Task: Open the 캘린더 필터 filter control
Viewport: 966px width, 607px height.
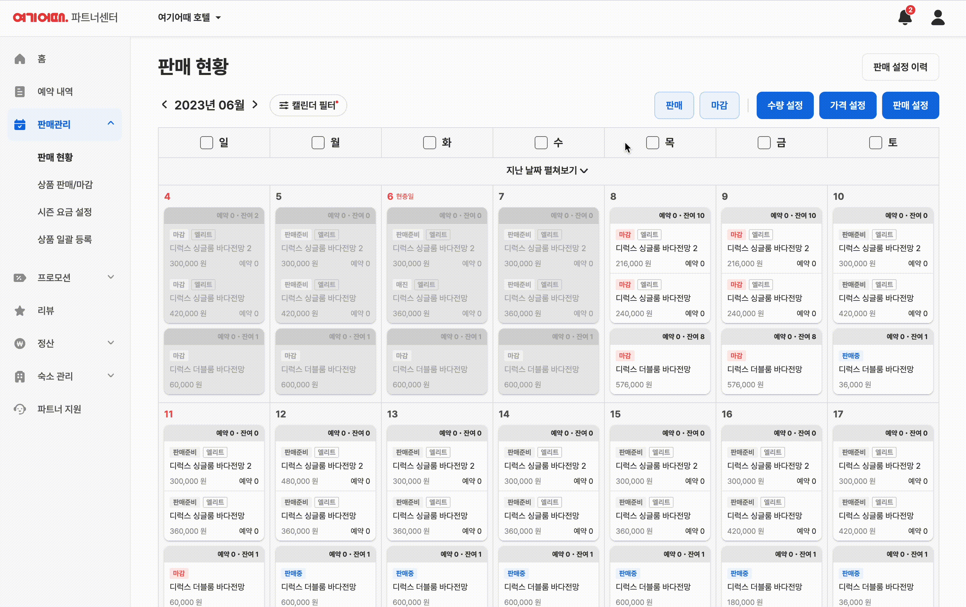Action: tap(308, 105)
